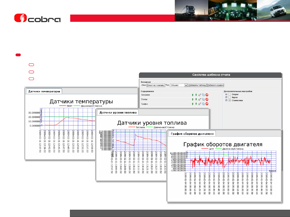Click the Датчики температуры chart heading
The height and width of the screenshot is (217, 290).
tap(81, 102)
